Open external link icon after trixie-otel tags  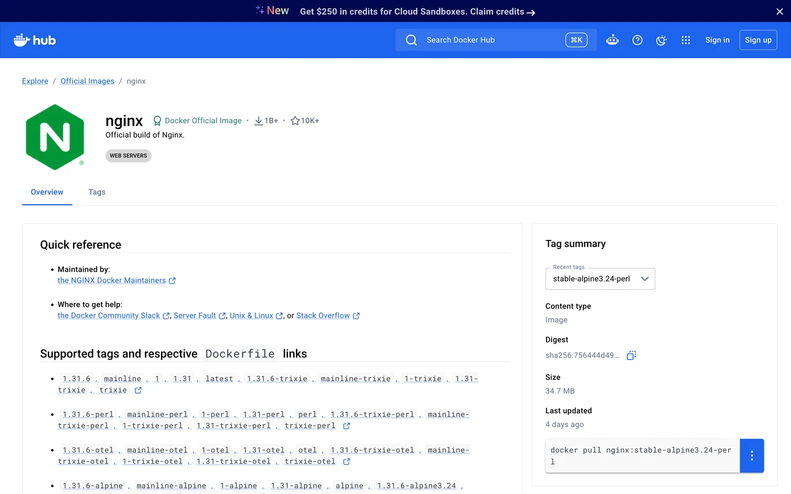pos(347,462)
